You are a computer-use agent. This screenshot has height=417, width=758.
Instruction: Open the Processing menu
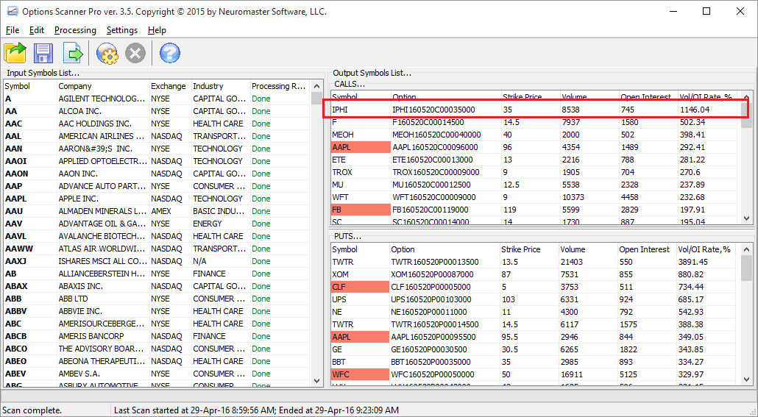(75, 30)
